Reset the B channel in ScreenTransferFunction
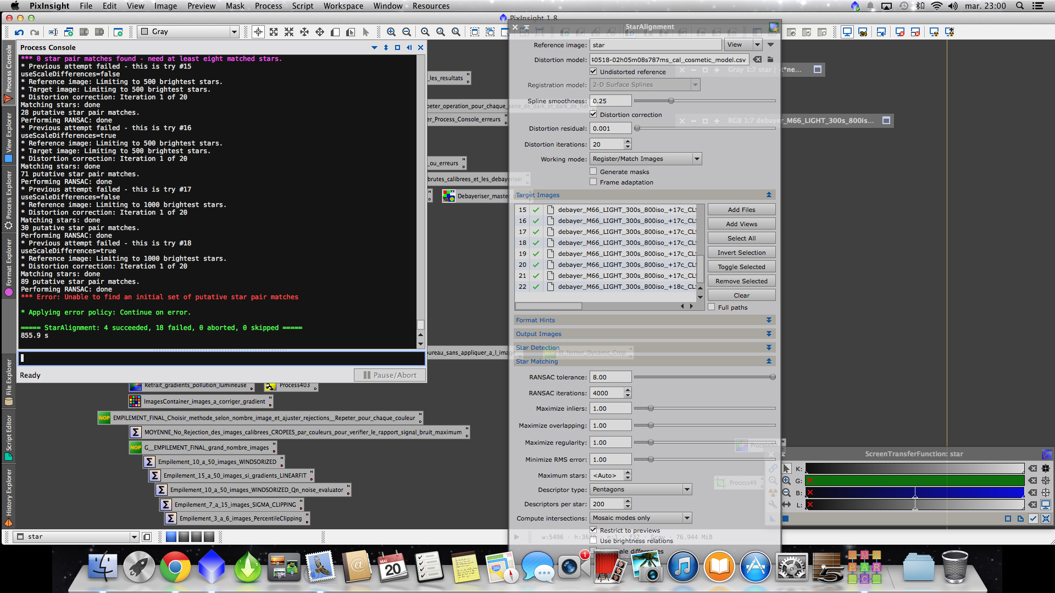 1033,493
